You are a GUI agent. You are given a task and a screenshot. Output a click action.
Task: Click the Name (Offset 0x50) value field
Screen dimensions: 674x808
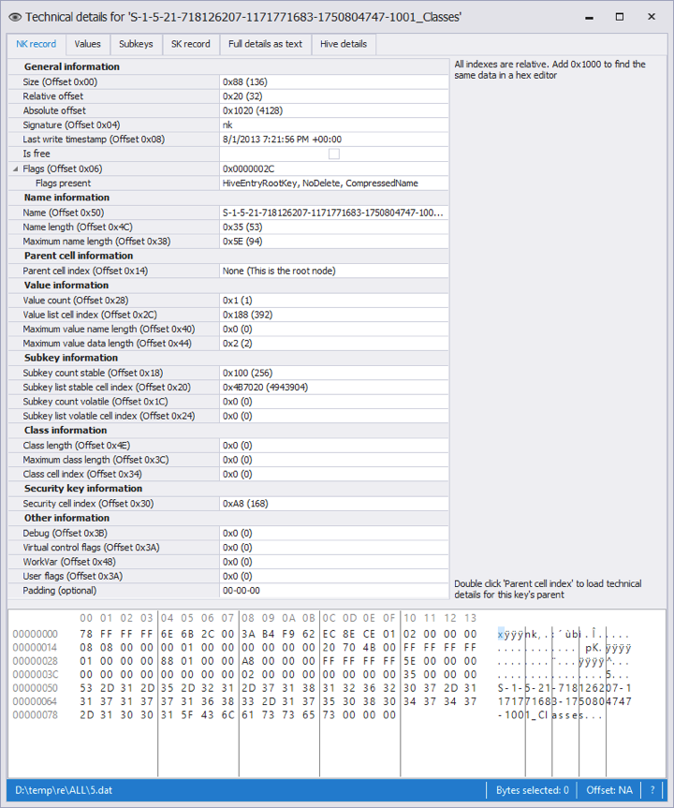coord(333,213)
